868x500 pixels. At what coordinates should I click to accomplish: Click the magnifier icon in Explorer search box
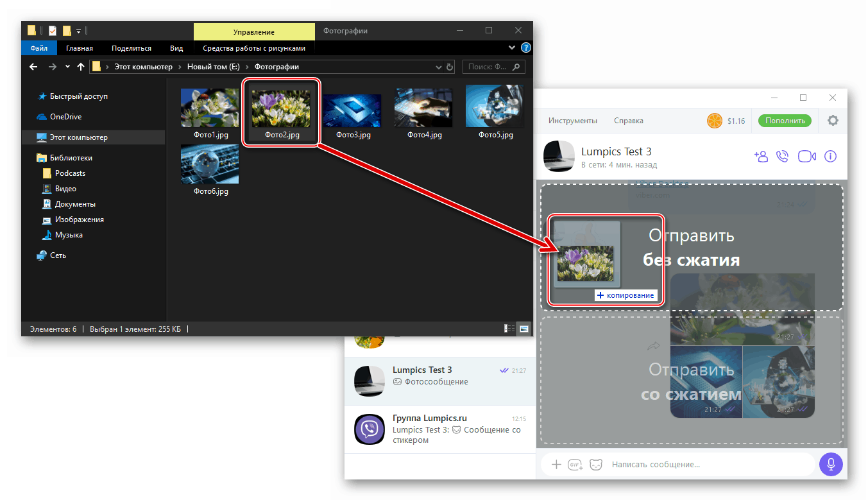(517, 67)
